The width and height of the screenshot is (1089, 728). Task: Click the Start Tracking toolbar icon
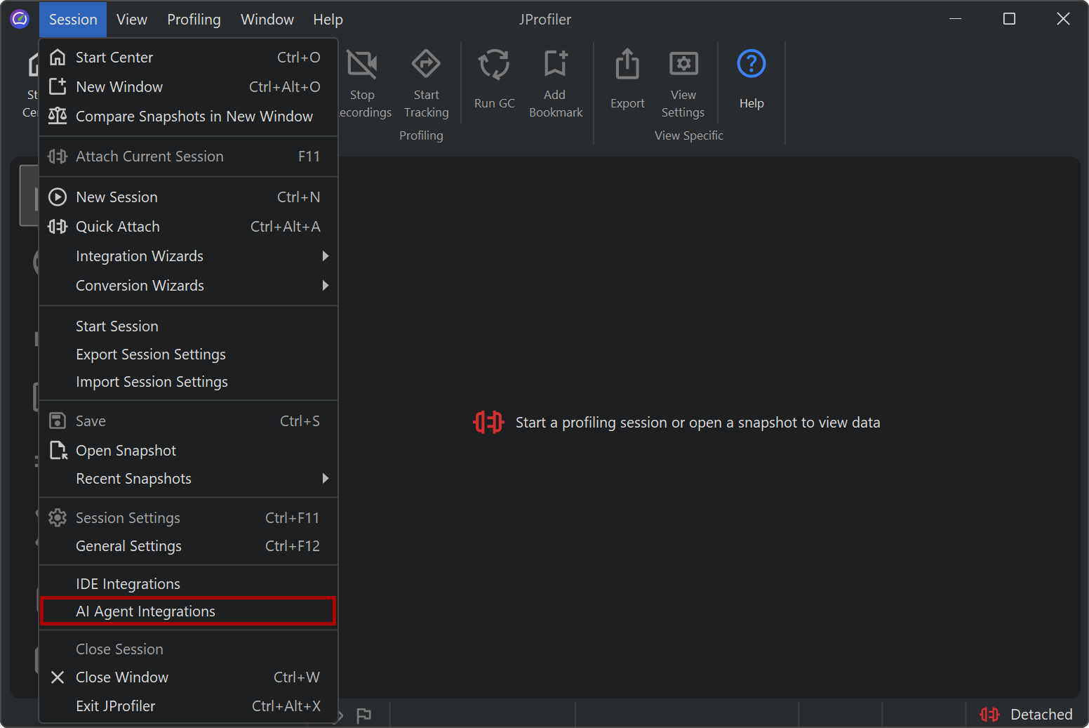(x=426, y=65)
